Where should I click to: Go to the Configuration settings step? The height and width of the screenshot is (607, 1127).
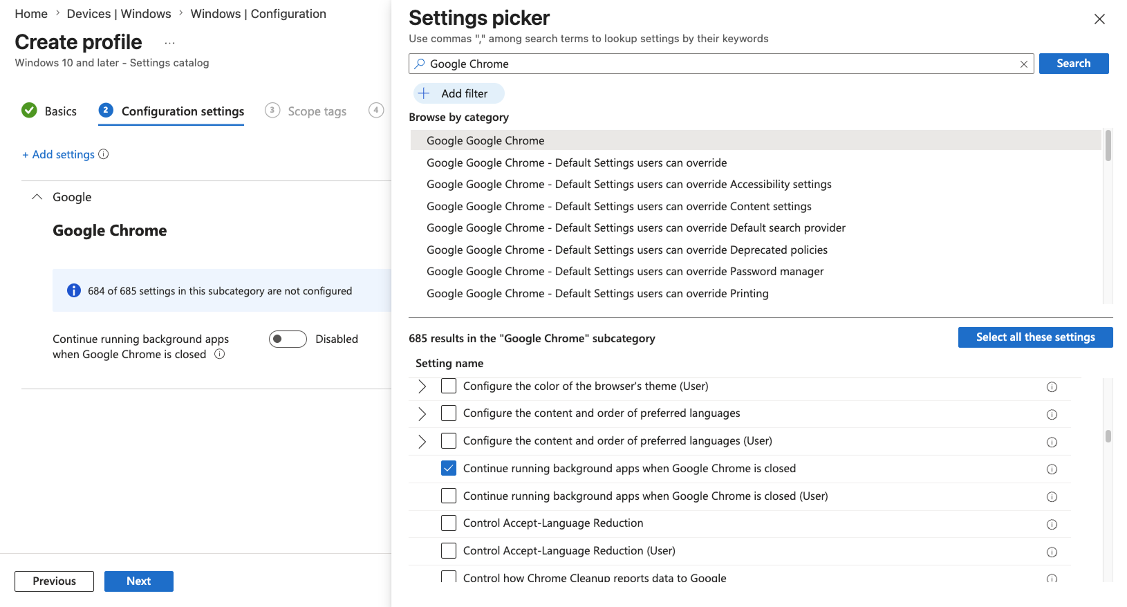click(171, 111)
